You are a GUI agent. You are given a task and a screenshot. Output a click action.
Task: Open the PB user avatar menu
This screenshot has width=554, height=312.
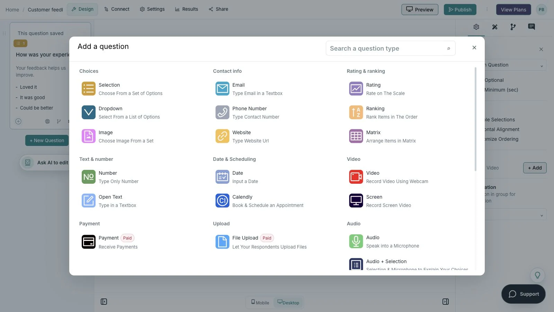click(541, 10)
